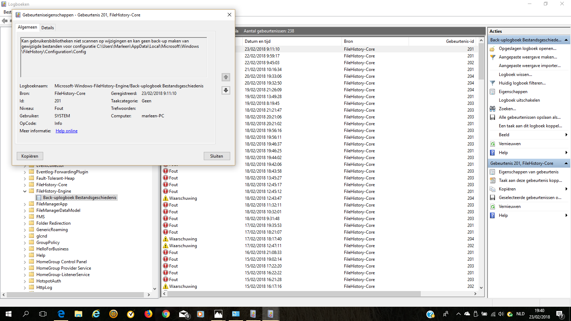Sort events by Gebeurtenis-id column header
The width and height of the screenshot is (571, 321).
click(x=443, y=41)
